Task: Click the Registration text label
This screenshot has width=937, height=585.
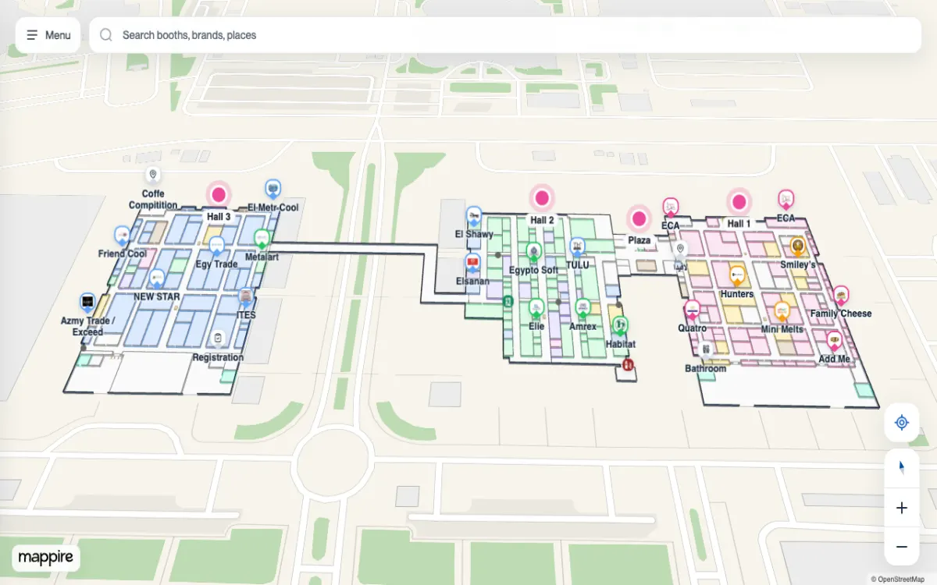Action: 218,357
